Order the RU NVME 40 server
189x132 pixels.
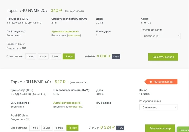160,128
